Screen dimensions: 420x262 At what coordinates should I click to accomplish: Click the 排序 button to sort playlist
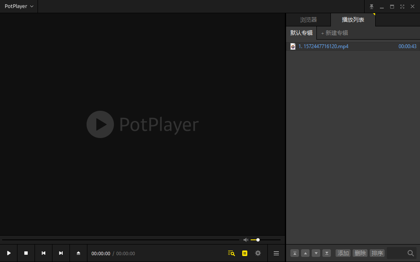[x=377, y=253]
